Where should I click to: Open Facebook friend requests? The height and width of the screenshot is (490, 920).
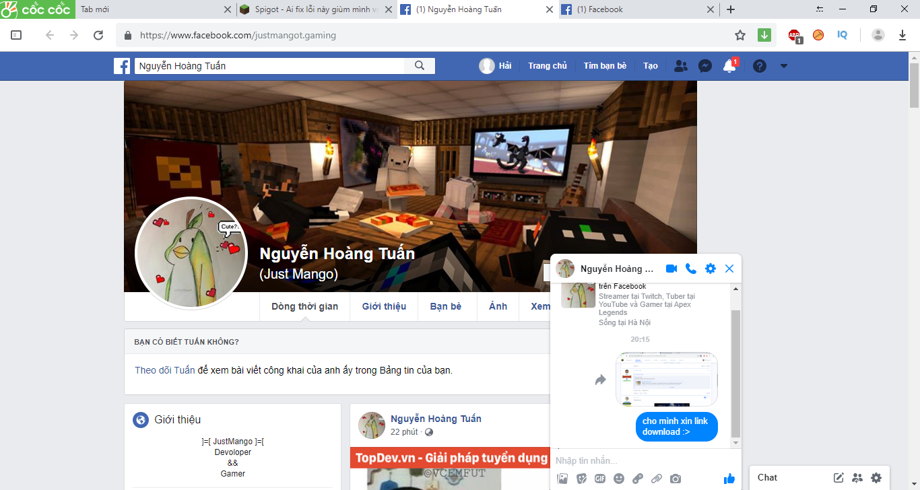681,66
